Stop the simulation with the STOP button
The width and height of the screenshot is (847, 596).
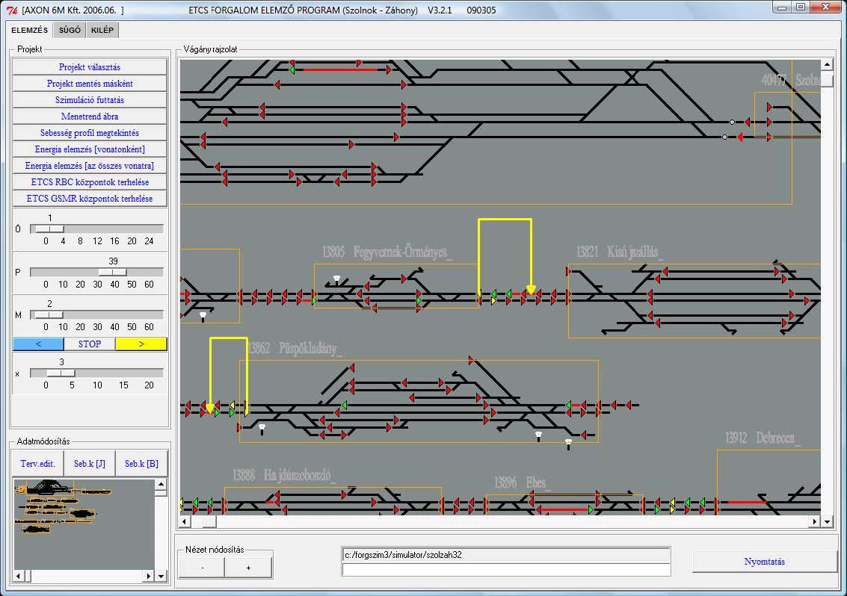[90, 344]
